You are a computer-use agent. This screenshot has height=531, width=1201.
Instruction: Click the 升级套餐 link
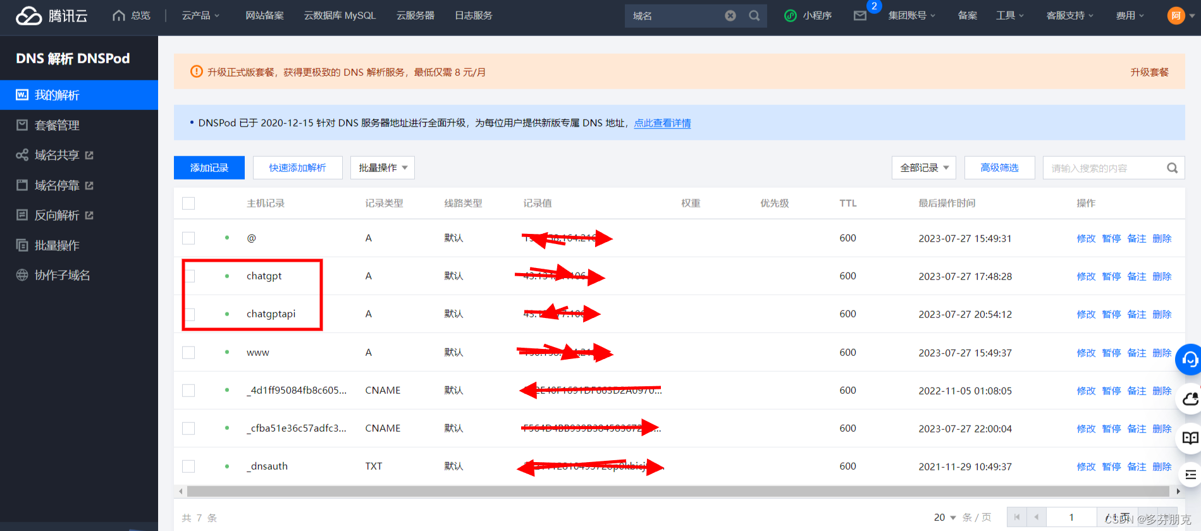[1149, 72]
